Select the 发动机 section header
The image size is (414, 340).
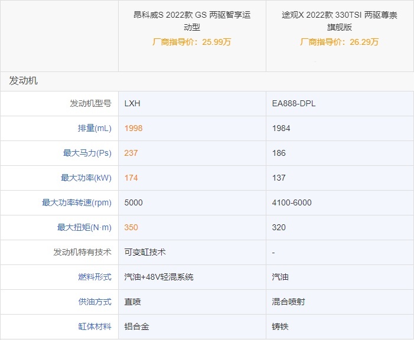coord(23,80)
